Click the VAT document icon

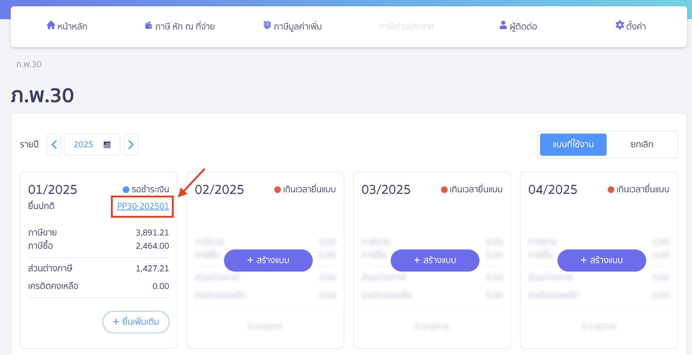point(267,25)
